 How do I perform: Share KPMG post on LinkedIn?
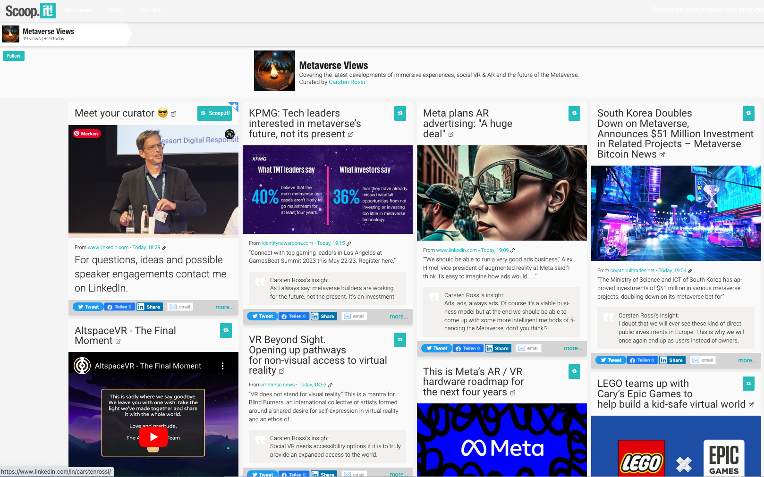click(x=323, y=316)
